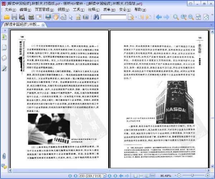
Task: Toggle continuous facing view mode
Action: pos(153,176)
